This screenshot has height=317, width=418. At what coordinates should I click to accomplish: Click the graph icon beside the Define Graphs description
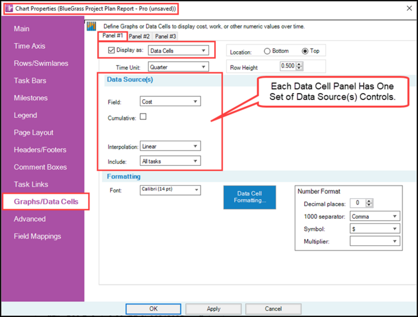(91, 26)
